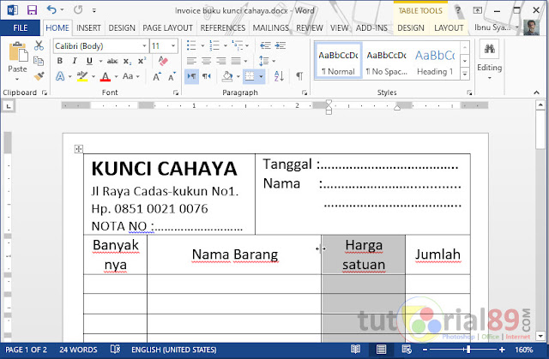The image size is (549, 359).
Task: Decrease indent icon
Action: [265, 45]
